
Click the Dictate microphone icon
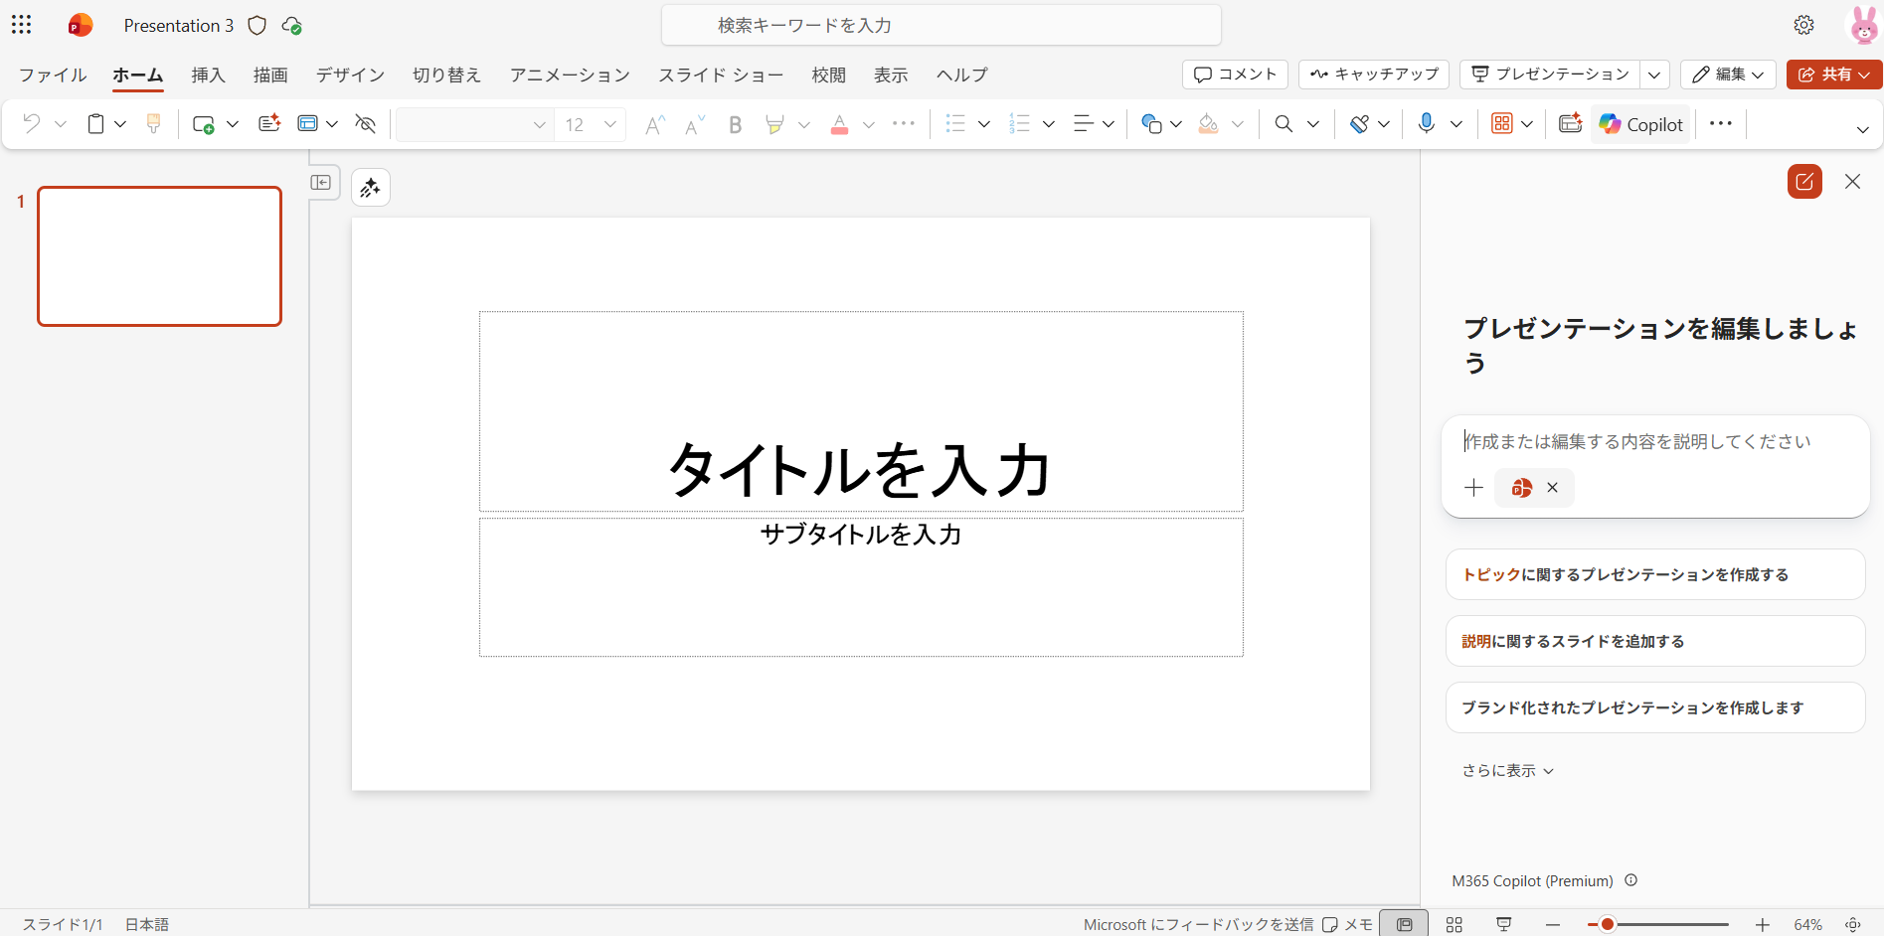[x=1426, y=124]
